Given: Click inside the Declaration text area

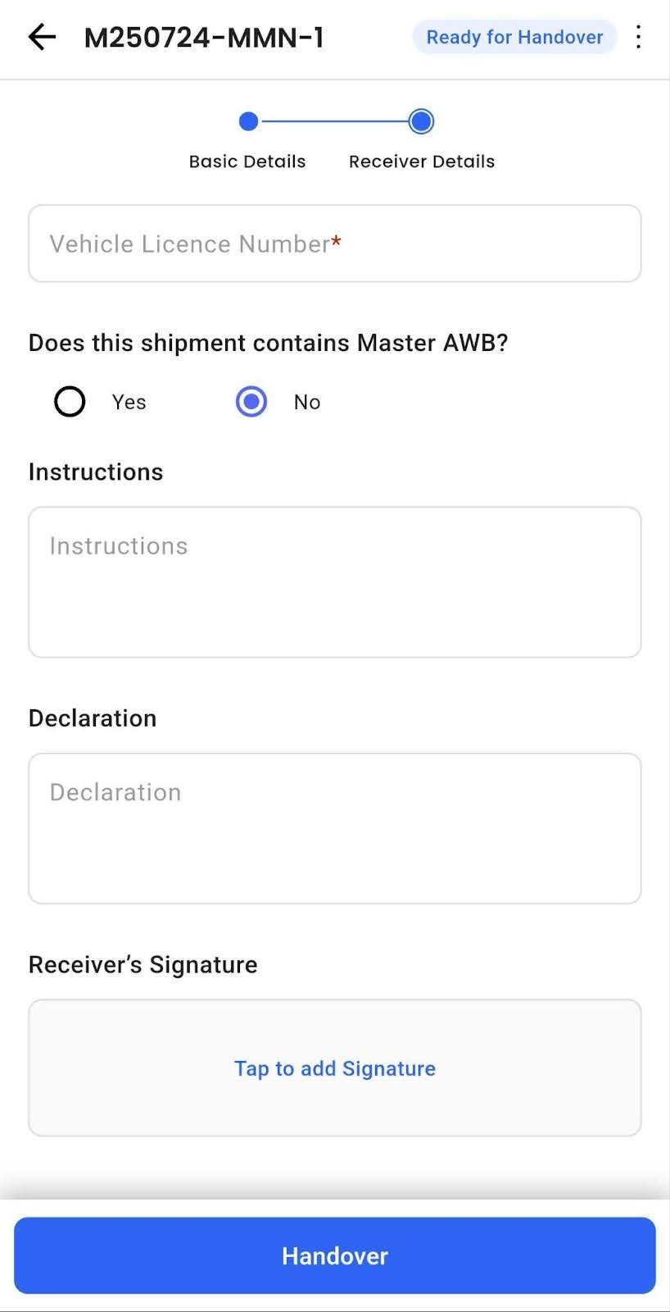Looking at the screenshot, I should pos(334,828).
